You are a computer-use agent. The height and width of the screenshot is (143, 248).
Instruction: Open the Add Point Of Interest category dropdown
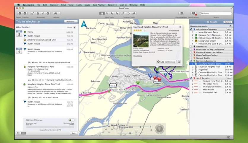[x=71, y=120]
